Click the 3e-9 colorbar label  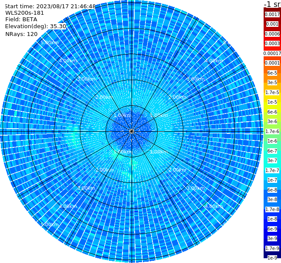tap(272, 238)
